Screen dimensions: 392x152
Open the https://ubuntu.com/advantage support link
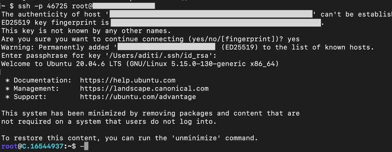[x=138, y=97]
